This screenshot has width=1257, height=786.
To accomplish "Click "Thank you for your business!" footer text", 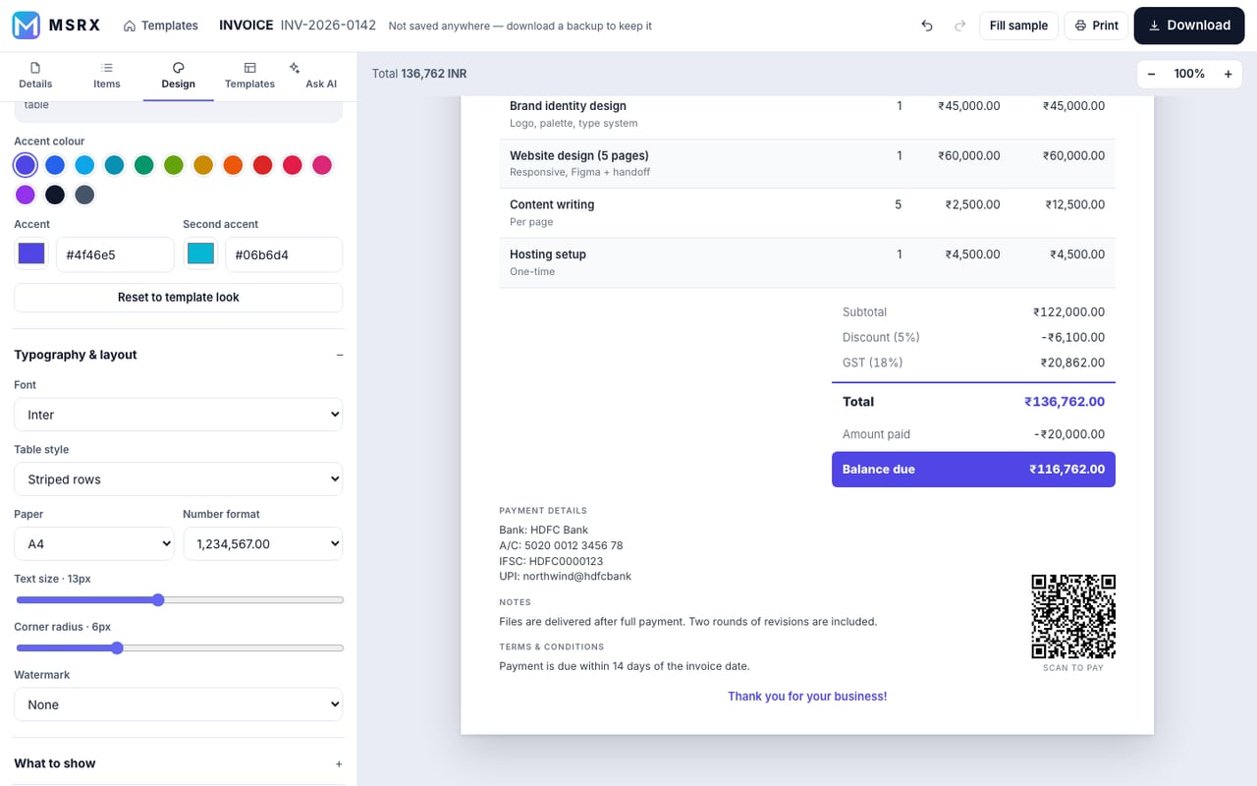I will pyautogui.click(x=807, y=697).
